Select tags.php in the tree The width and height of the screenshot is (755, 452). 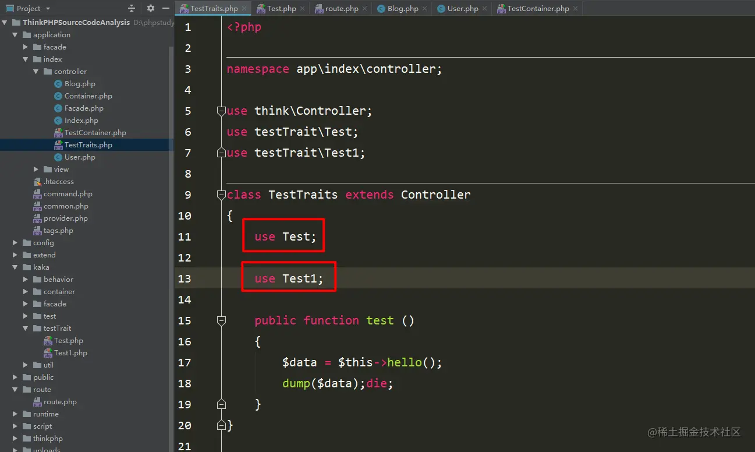tap(58, 231)
